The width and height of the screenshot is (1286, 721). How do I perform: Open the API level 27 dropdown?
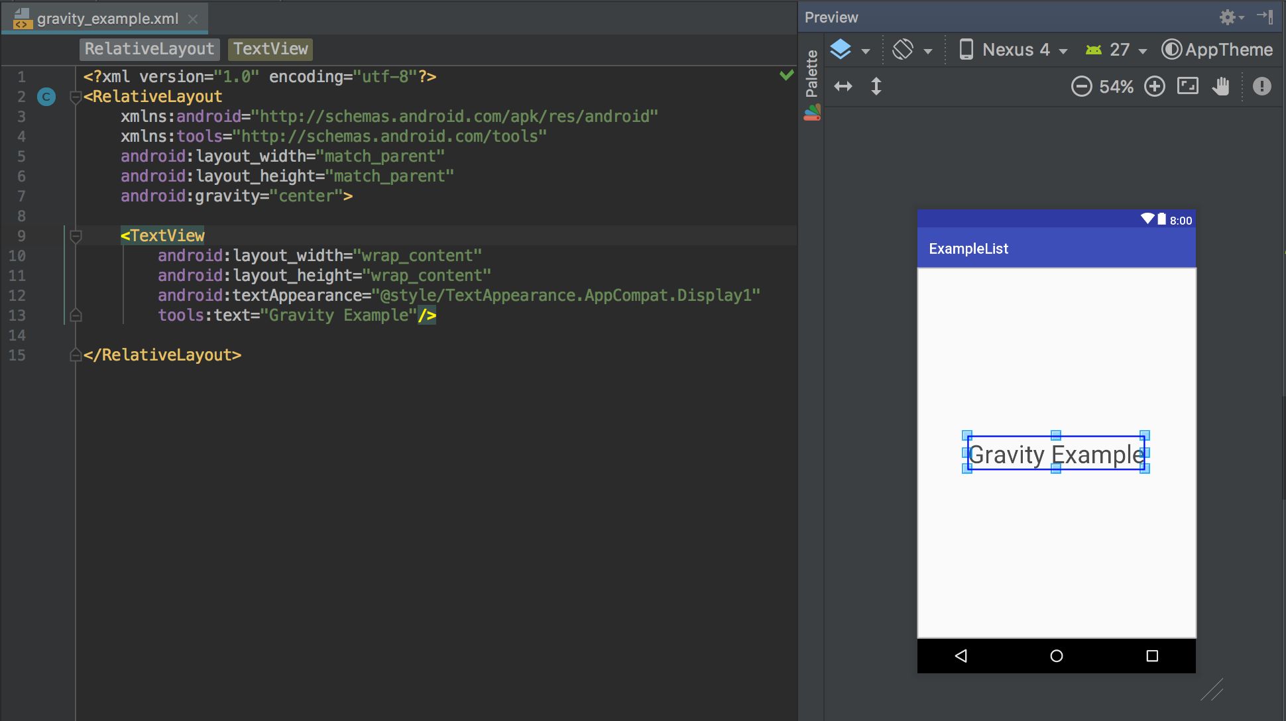(1118, 50)
